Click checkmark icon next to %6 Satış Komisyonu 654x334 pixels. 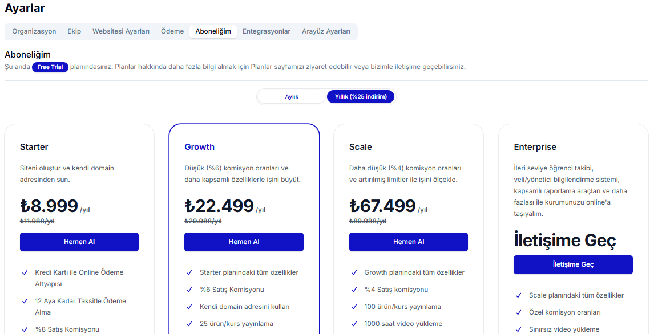(x=189, y=290)
